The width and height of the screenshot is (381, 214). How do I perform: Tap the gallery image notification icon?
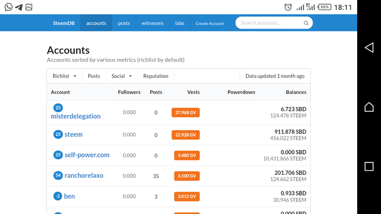point(29,7)
